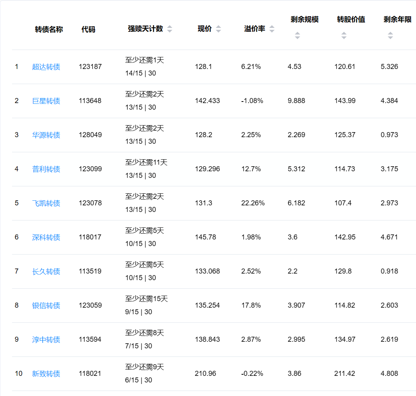The height and width of the screenshot is (396, 416).
Task: Sort by 剩余年限 using arrow icon
Action: coord(390,36)
